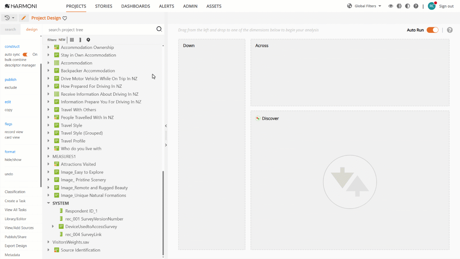This screenshot has width=460, height=259.
Task: Open descriptor manager
Action: (20, 65)
